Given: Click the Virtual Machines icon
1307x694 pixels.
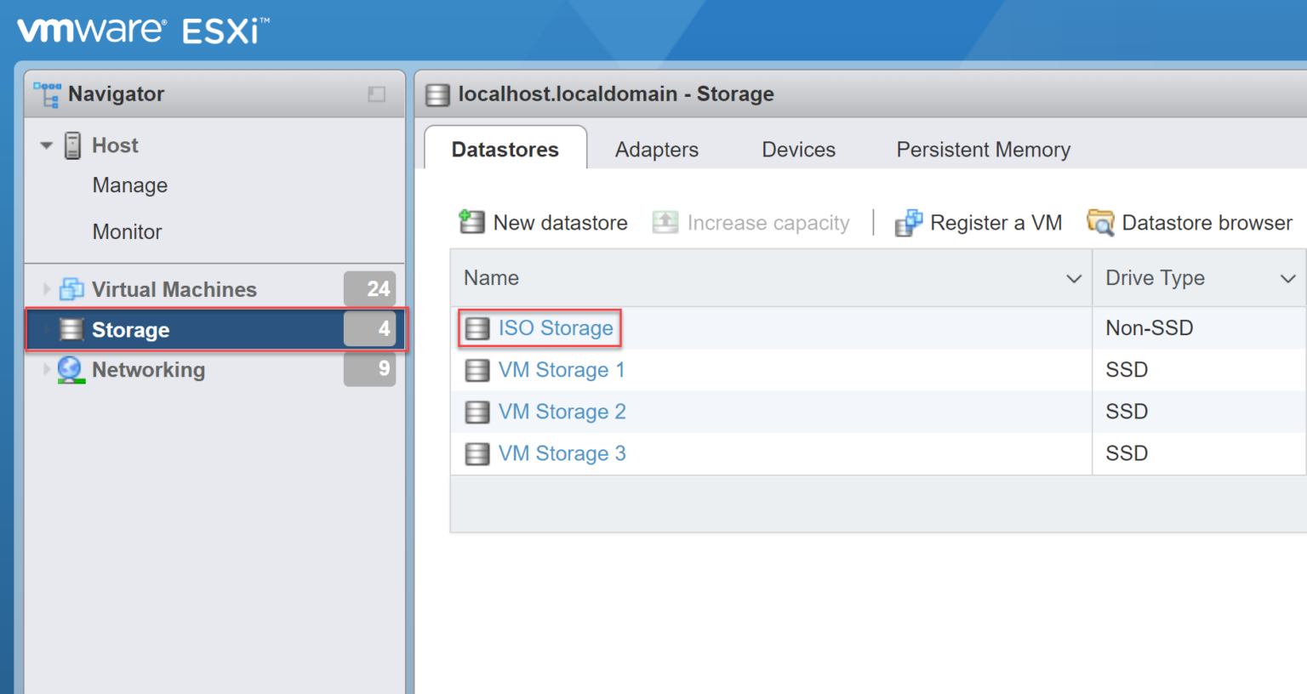Looking at the screenshot, I should click(x=71, y=289).
